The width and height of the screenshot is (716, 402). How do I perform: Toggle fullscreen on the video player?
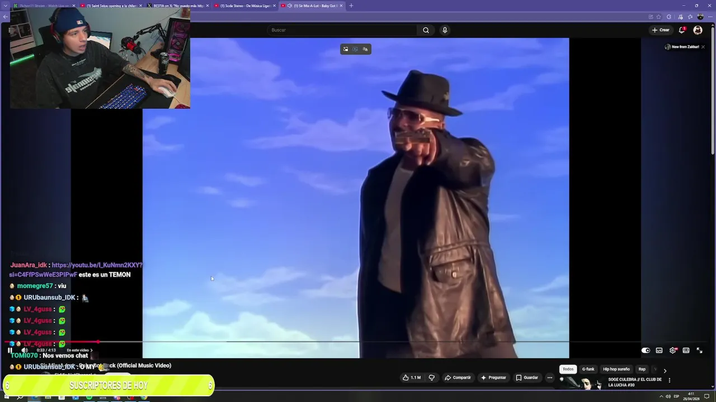pyautogui.click(x=699, y=351)
